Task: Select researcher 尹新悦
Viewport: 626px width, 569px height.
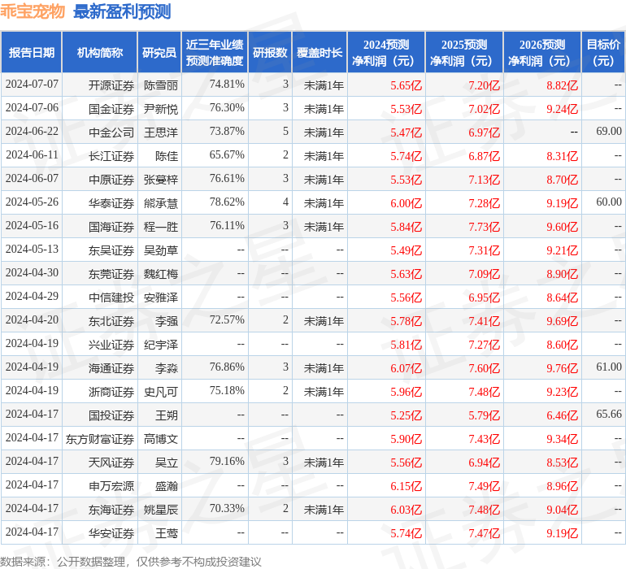Action: click(x=160, y=109)
